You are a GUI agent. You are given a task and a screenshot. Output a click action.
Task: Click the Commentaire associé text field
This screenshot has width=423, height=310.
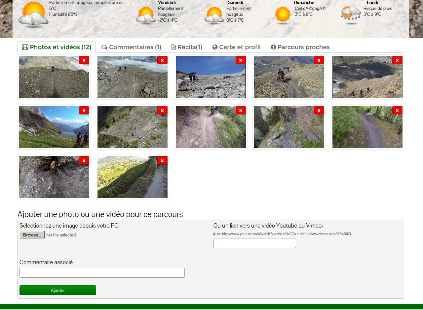(102, 273)
